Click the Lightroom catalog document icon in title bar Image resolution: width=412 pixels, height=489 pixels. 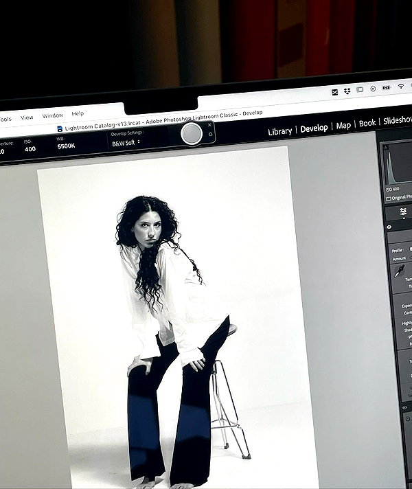click(x=60, y=128)
